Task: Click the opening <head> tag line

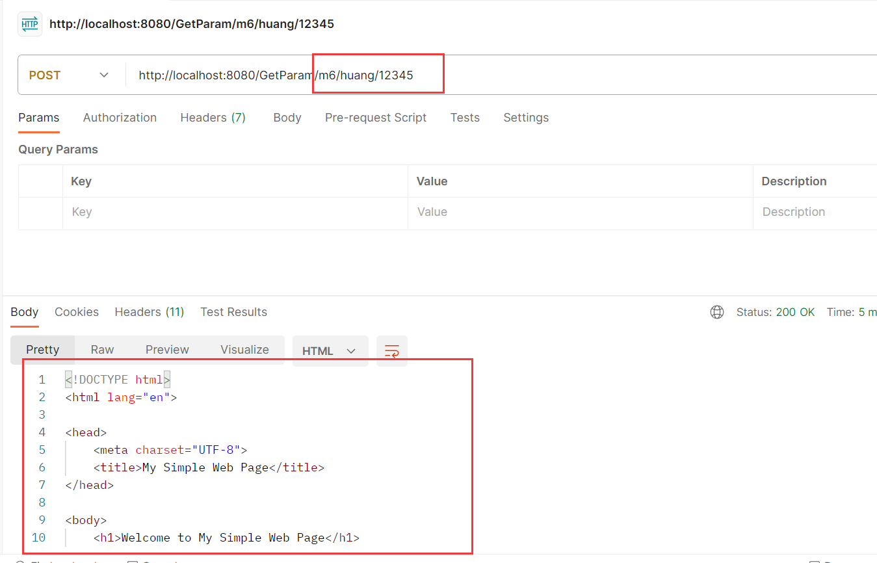Action: 86,432
